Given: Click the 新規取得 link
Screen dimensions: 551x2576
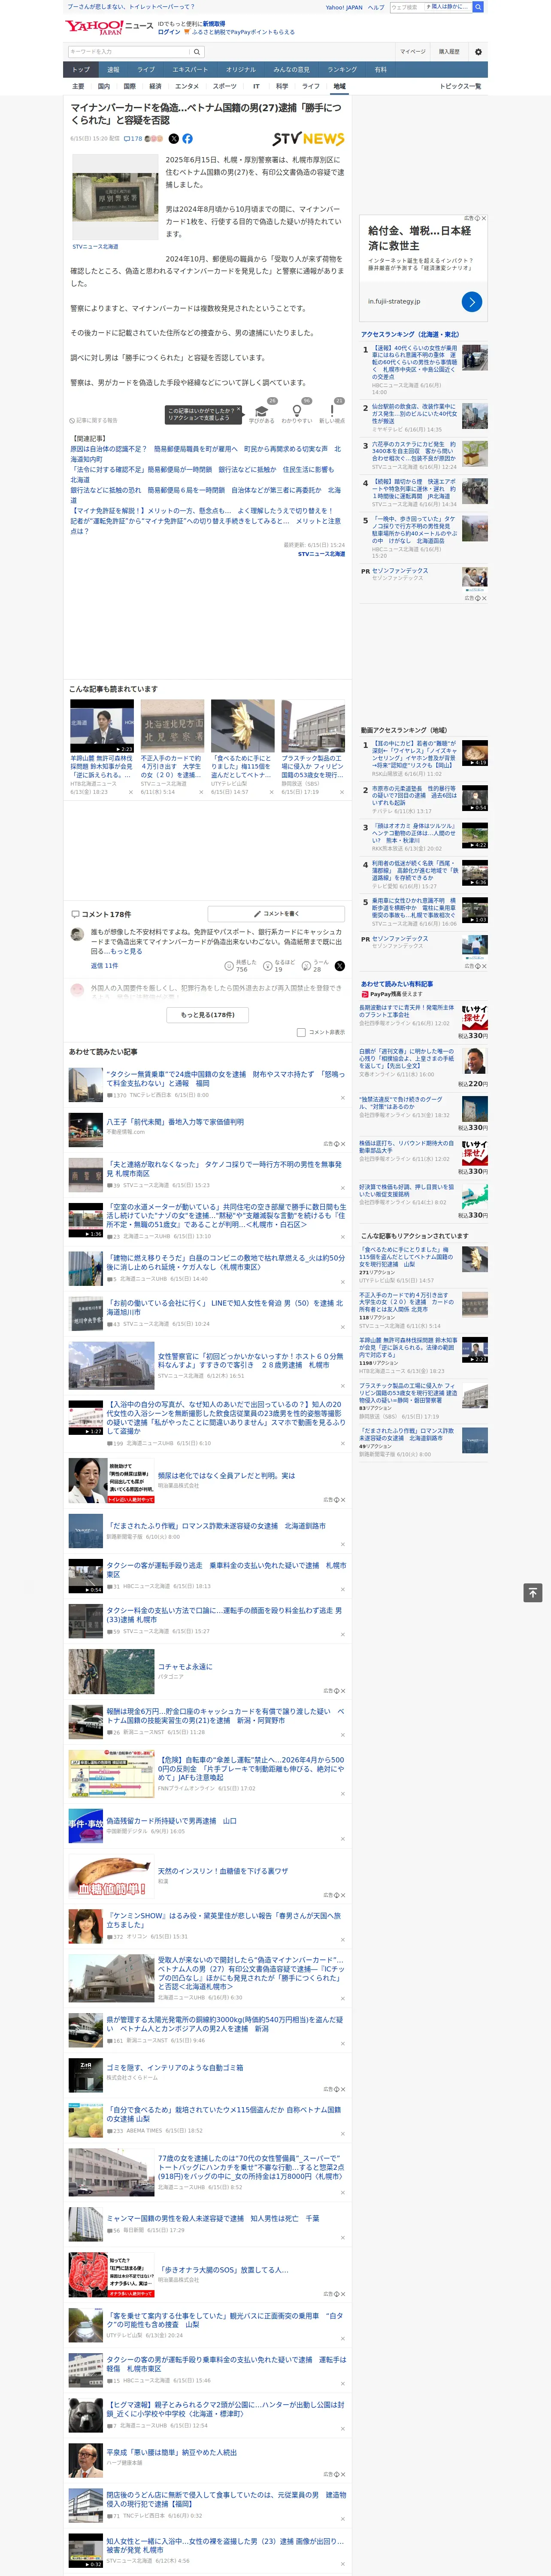Looking at the screenshot, I should pyautogui.click(x=214, y=23).
